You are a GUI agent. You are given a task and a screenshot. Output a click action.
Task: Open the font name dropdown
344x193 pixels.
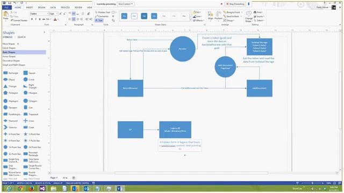click(48, 14)
